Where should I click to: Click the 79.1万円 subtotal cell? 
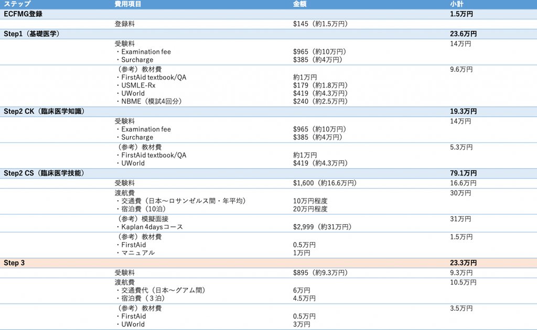click(463, 173)
